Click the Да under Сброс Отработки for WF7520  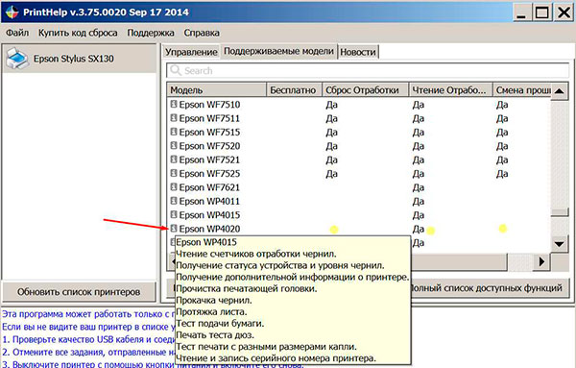[331, 146]
